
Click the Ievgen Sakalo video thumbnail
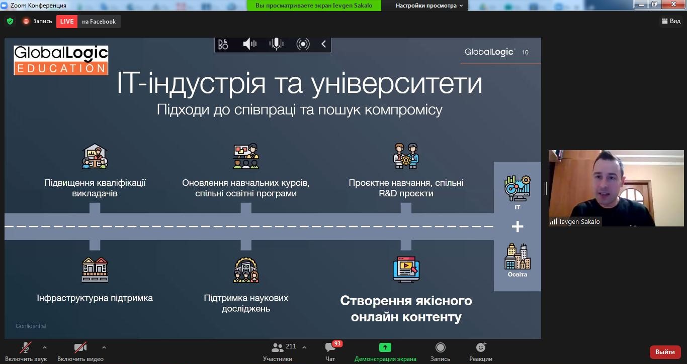[616, 188]
